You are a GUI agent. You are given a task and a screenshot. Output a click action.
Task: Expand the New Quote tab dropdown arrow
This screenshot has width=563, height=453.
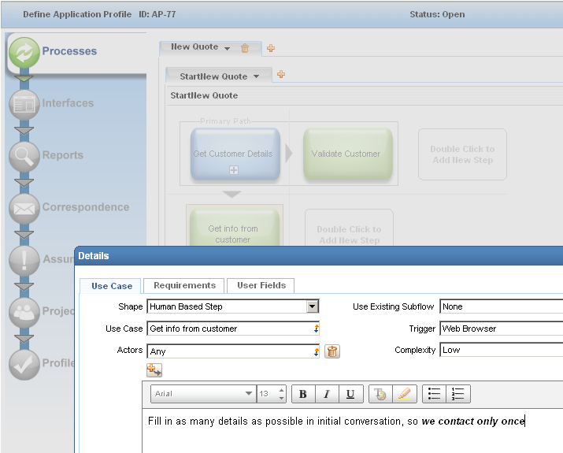[228, 49]
